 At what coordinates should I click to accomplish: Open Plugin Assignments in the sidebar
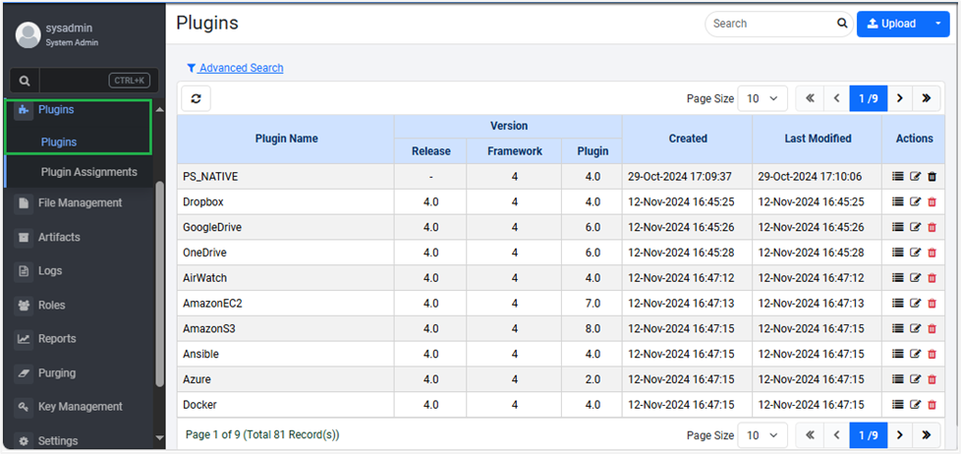[88, 172]
